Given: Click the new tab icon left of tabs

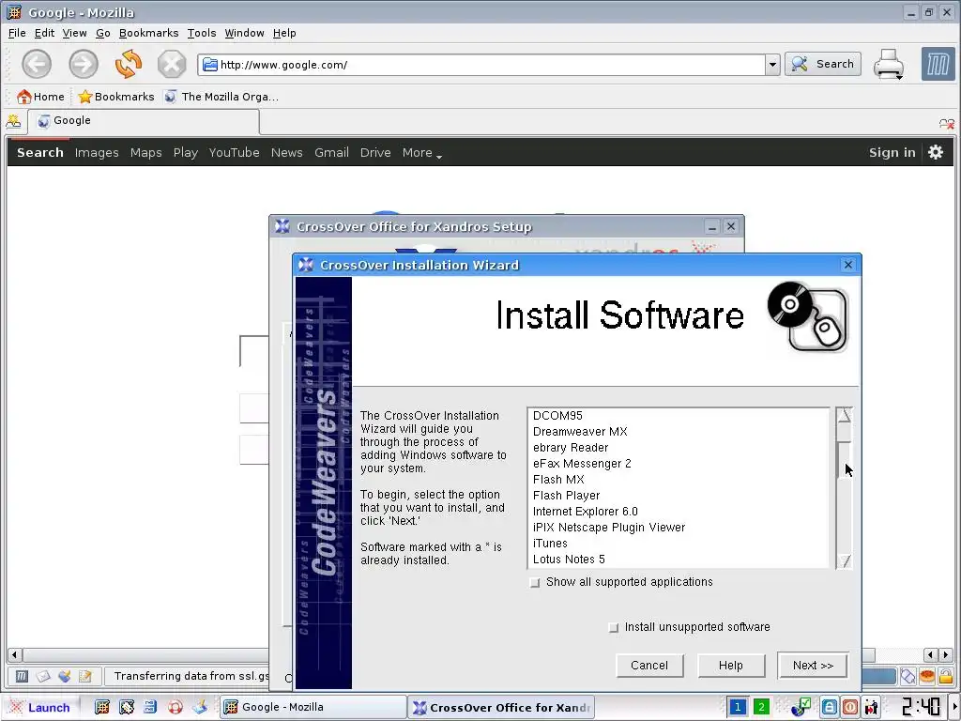Looking at the screenshot, I should point(13,121).
